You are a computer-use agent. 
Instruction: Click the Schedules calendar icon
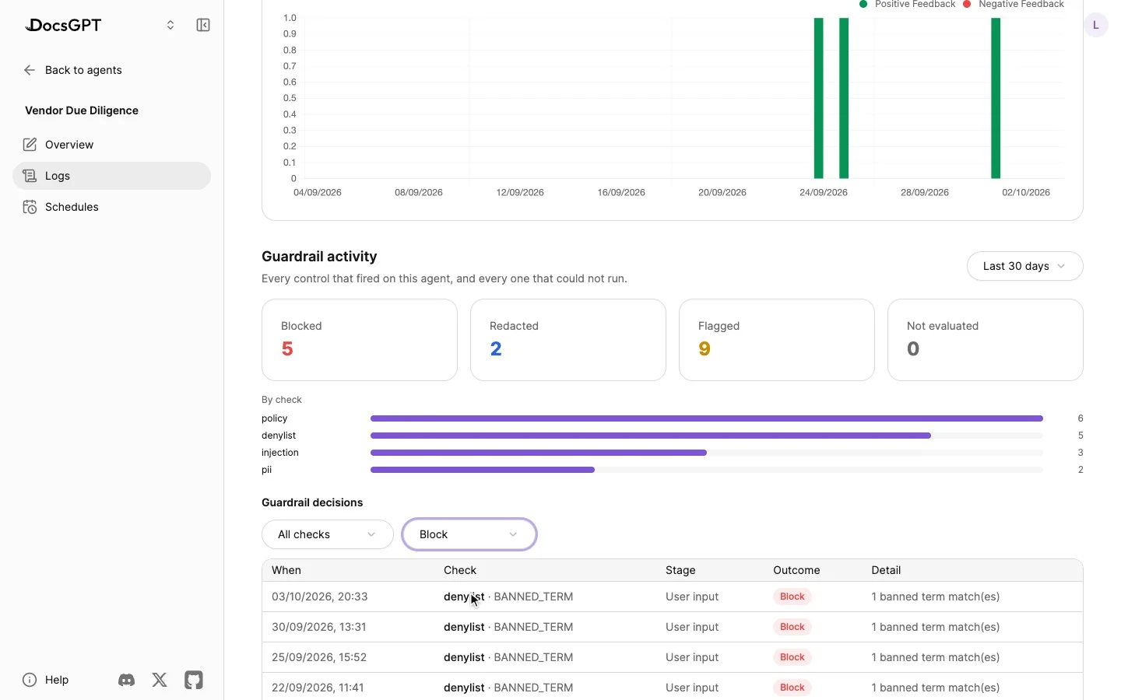[30, 207]
